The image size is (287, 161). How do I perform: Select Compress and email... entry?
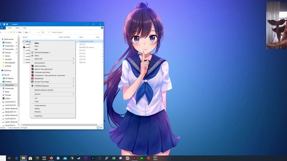pyautogui.click(x=53, y=72)
